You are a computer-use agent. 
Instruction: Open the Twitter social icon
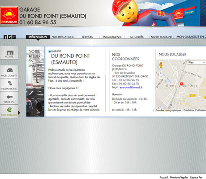pos(10,37)
